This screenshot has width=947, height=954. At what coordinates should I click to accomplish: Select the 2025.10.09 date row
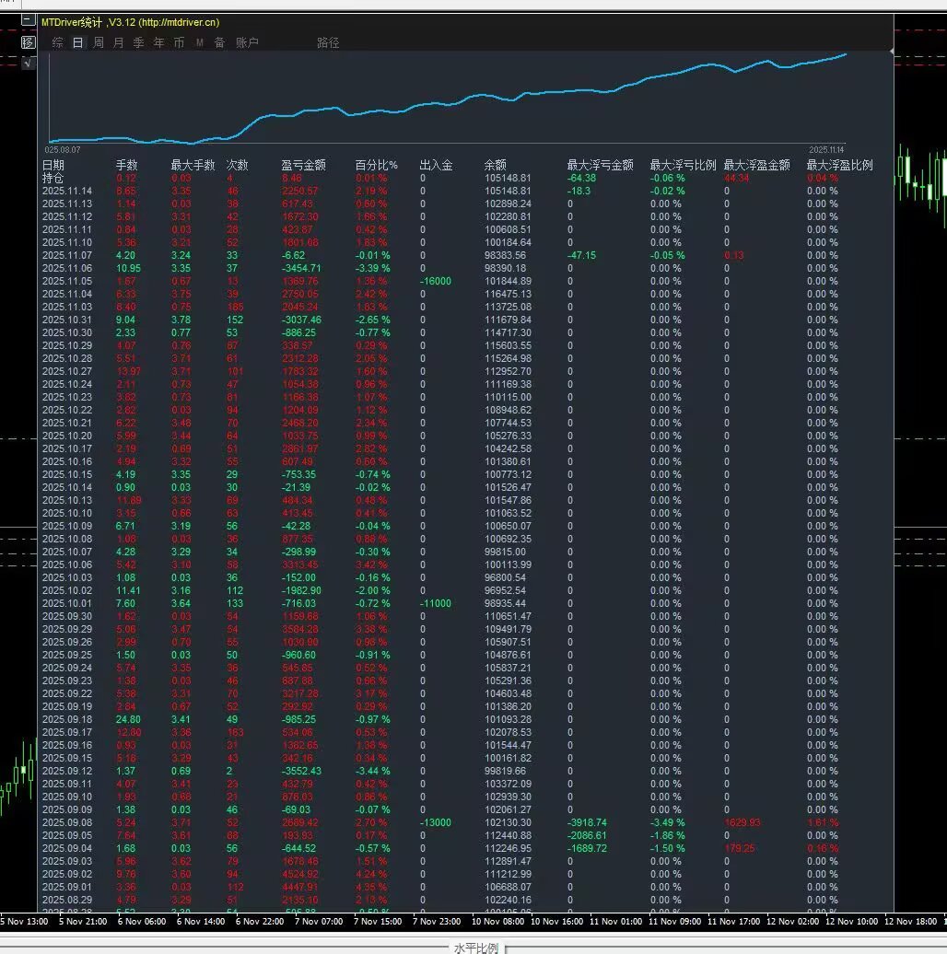[x=67, y=526]
